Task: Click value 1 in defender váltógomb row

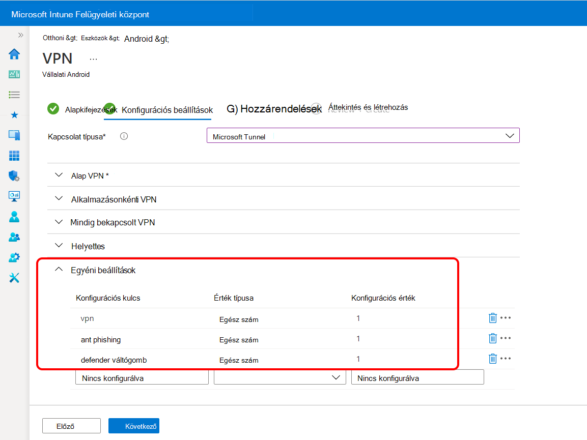Action: (x=358, y=359)
